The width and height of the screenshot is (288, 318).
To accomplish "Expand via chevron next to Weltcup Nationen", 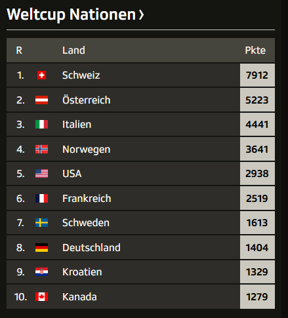I will coord(142,15).
